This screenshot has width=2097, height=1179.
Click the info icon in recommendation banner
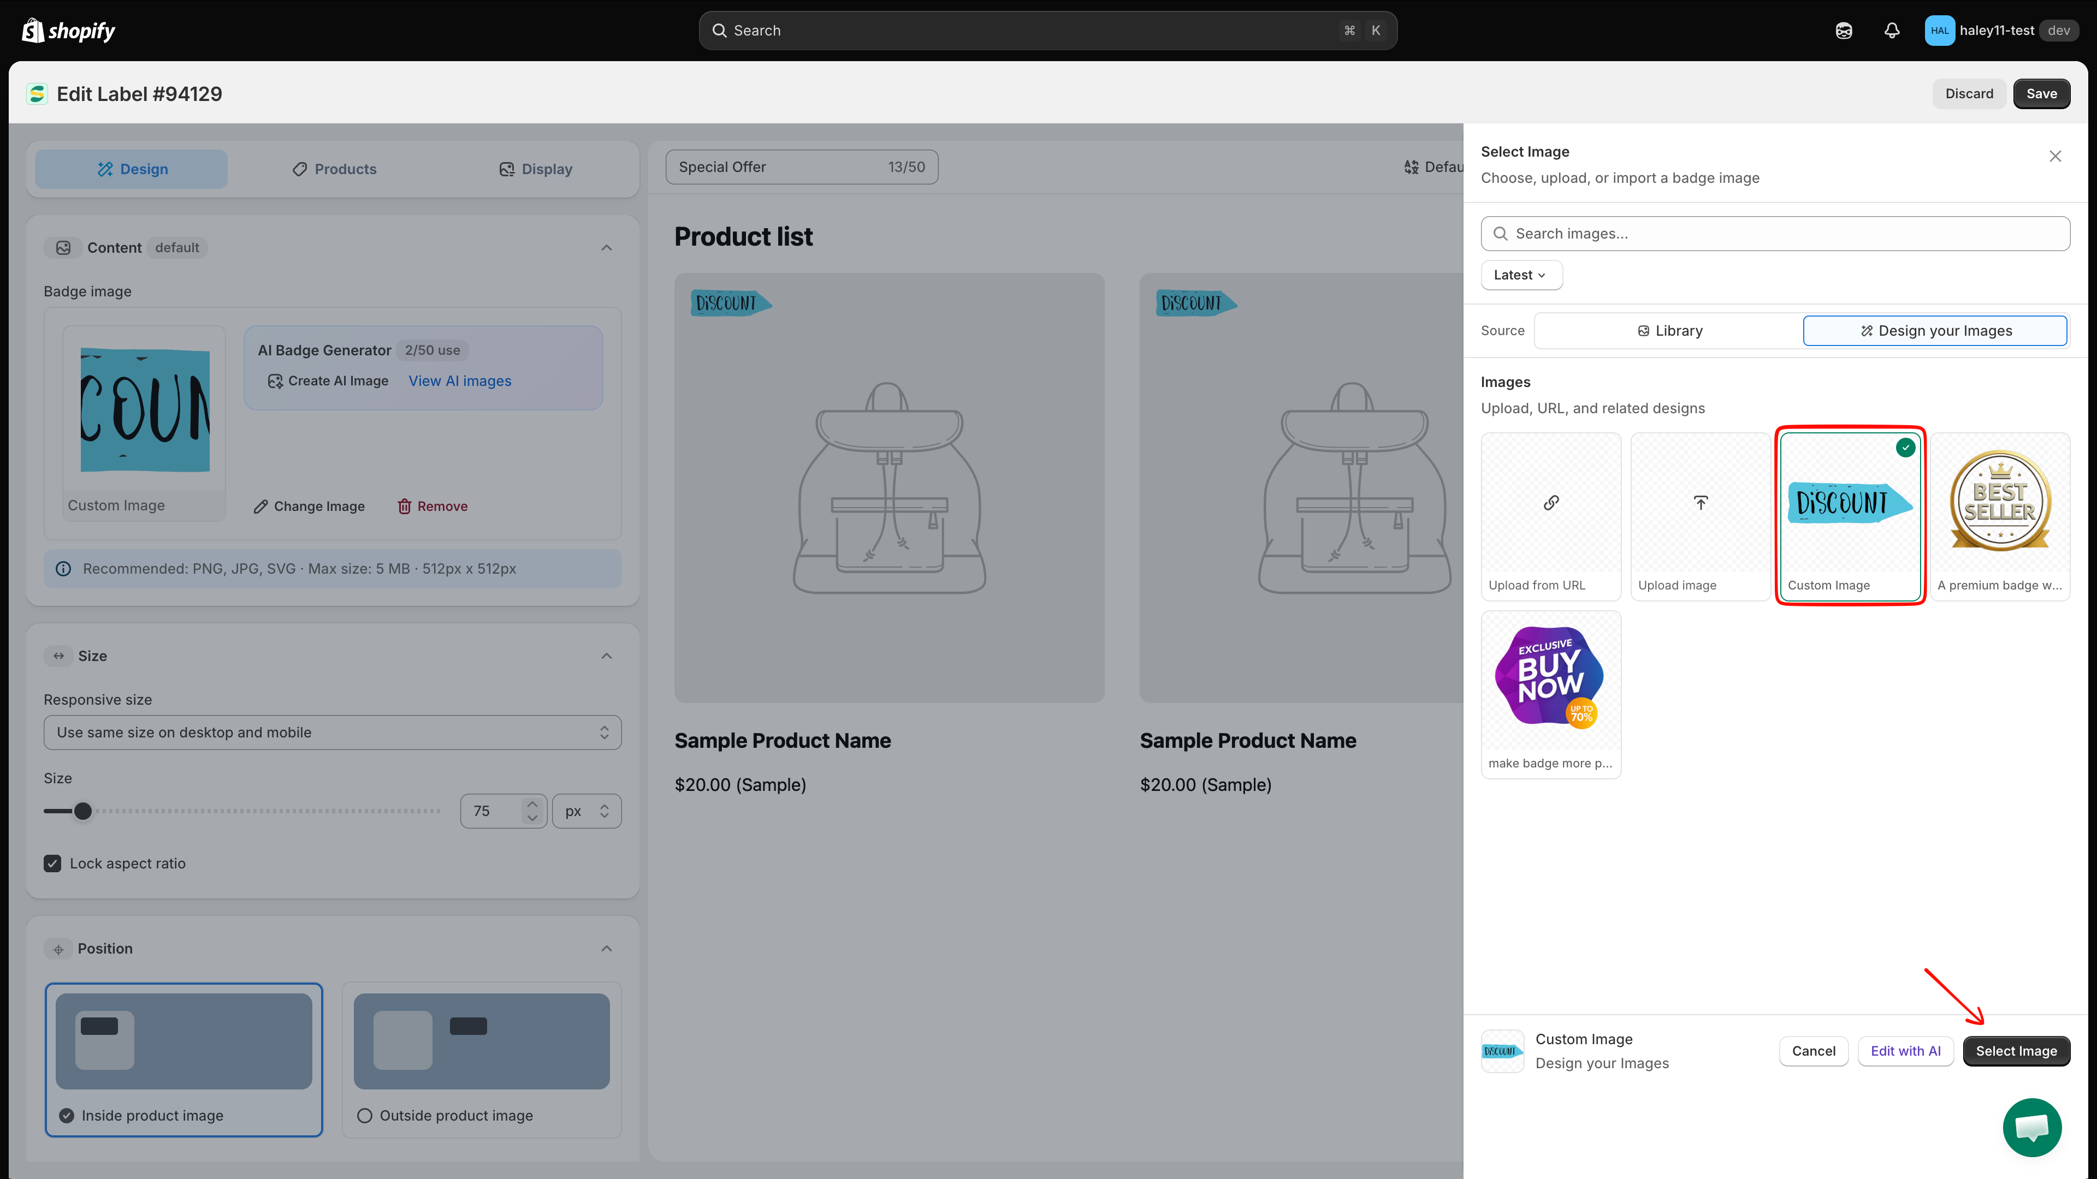(63, 568)
